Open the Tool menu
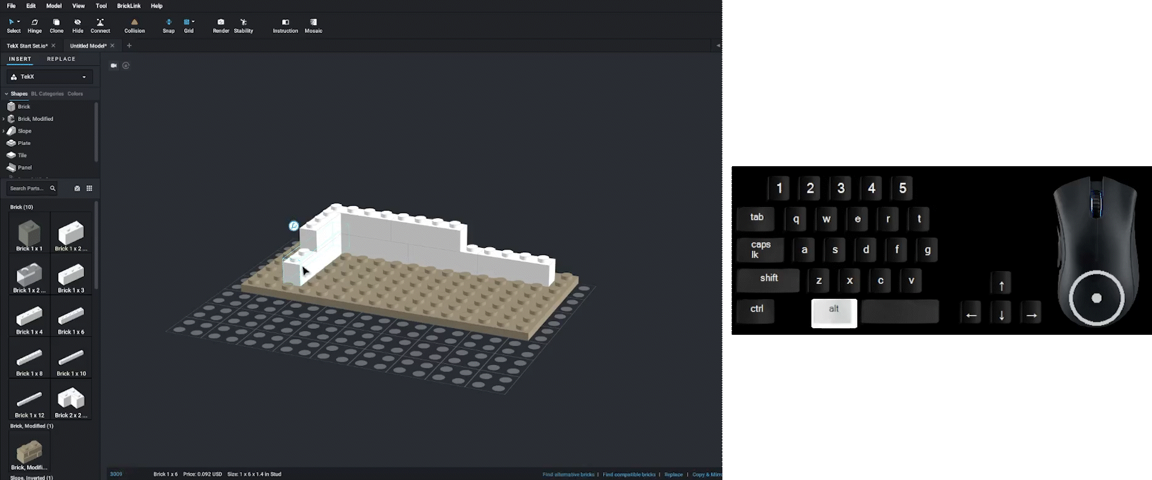The width and height of the screenshot is (1152, 480). click(101, 6)
